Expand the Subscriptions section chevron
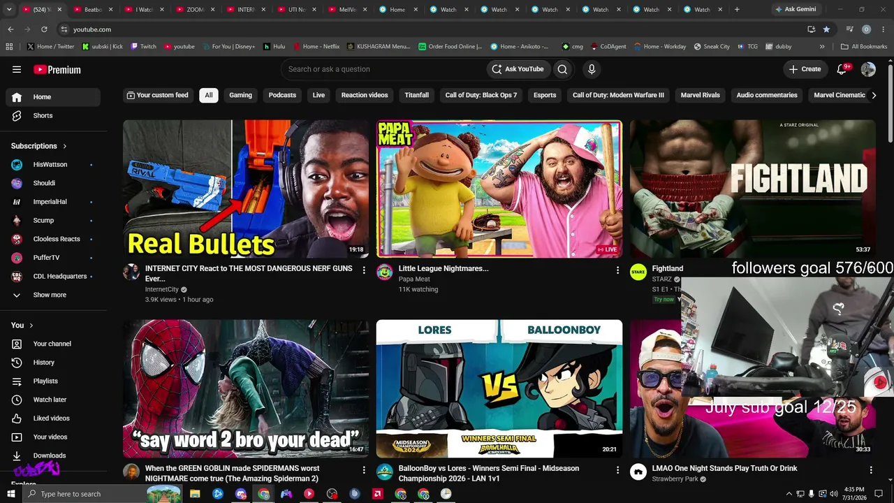This screenshot has height=503, width=894. coord(65,146)
